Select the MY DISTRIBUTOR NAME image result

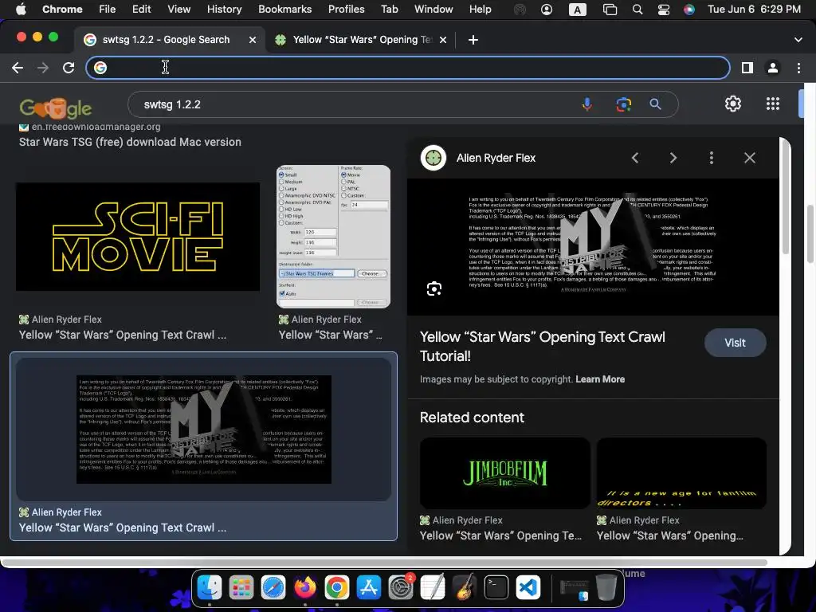click(204, 430)
